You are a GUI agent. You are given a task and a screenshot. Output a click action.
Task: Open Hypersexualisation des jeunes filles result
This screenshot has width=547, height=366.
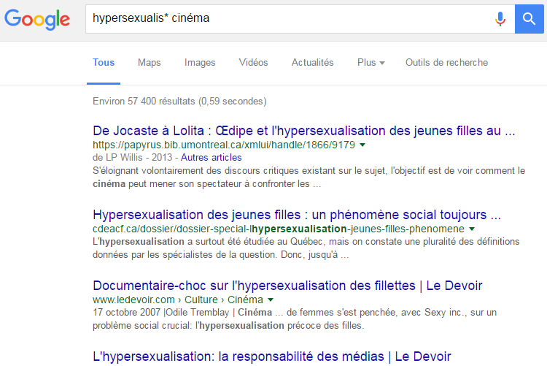pyautogui.click(x=297, y=215)
